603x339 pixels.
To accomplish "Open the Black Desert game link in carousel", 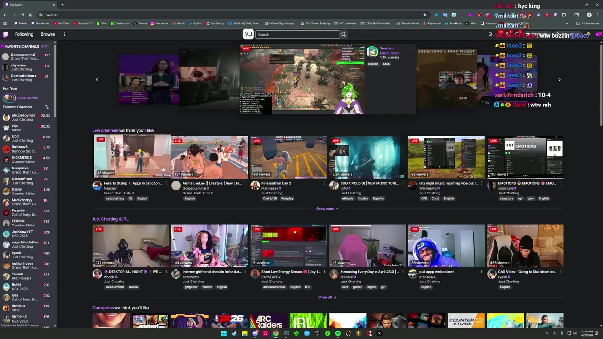I will point(390,53).
